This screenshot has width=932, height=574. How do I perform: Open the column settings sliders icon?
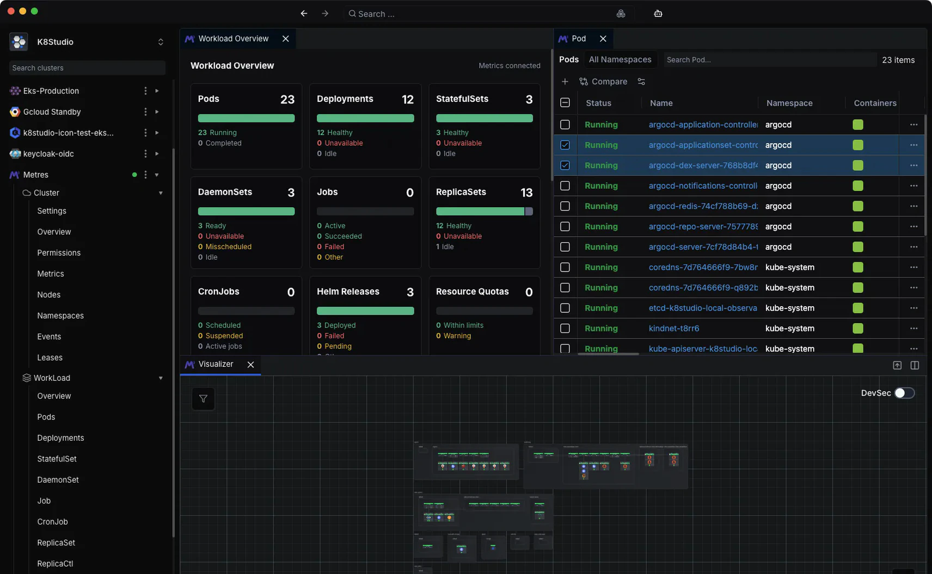tap(641, 82)
